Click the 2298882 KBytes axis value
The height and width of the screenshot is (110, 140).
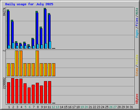click(4, 83)
